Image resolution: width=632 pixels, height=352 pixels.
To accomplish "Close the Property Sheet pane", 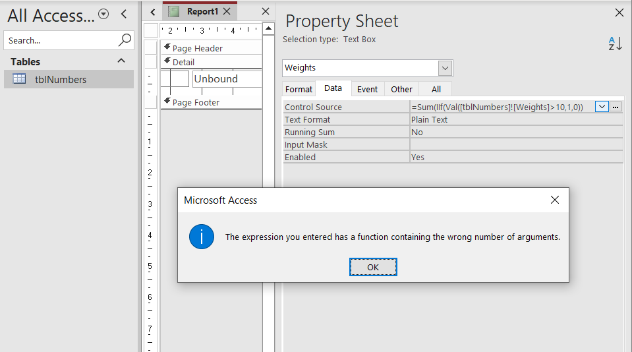I will point(619,12).
